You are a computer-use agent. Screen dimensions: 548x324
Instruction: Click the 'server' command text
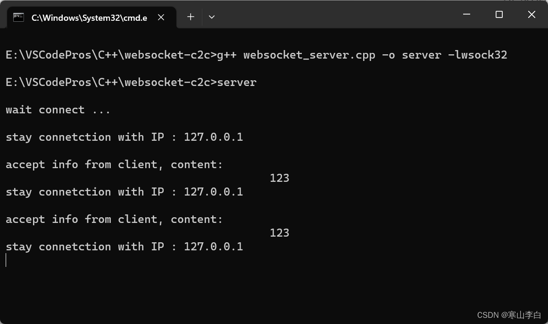[x=239, y=82]
